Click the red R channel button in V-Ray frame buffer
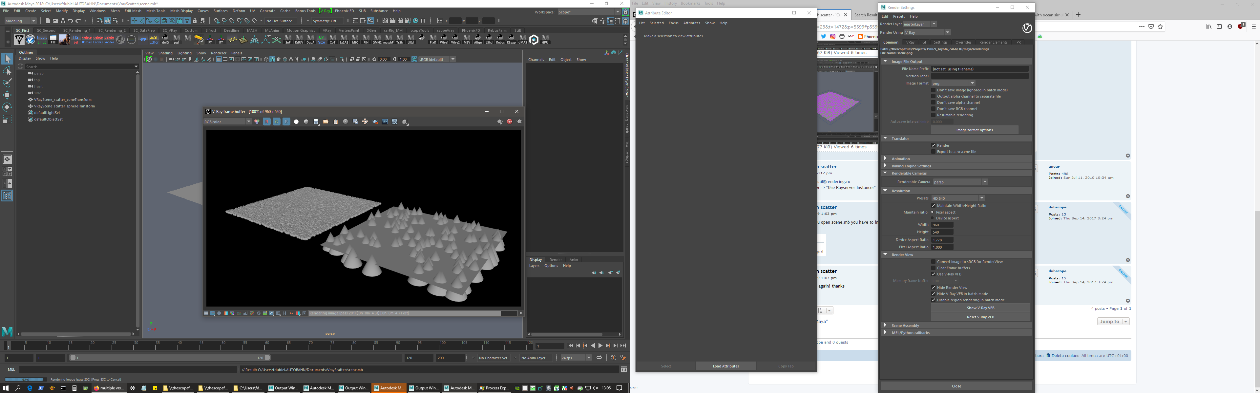The width and height of the screenshot is (1260, 393). [267, 122]
